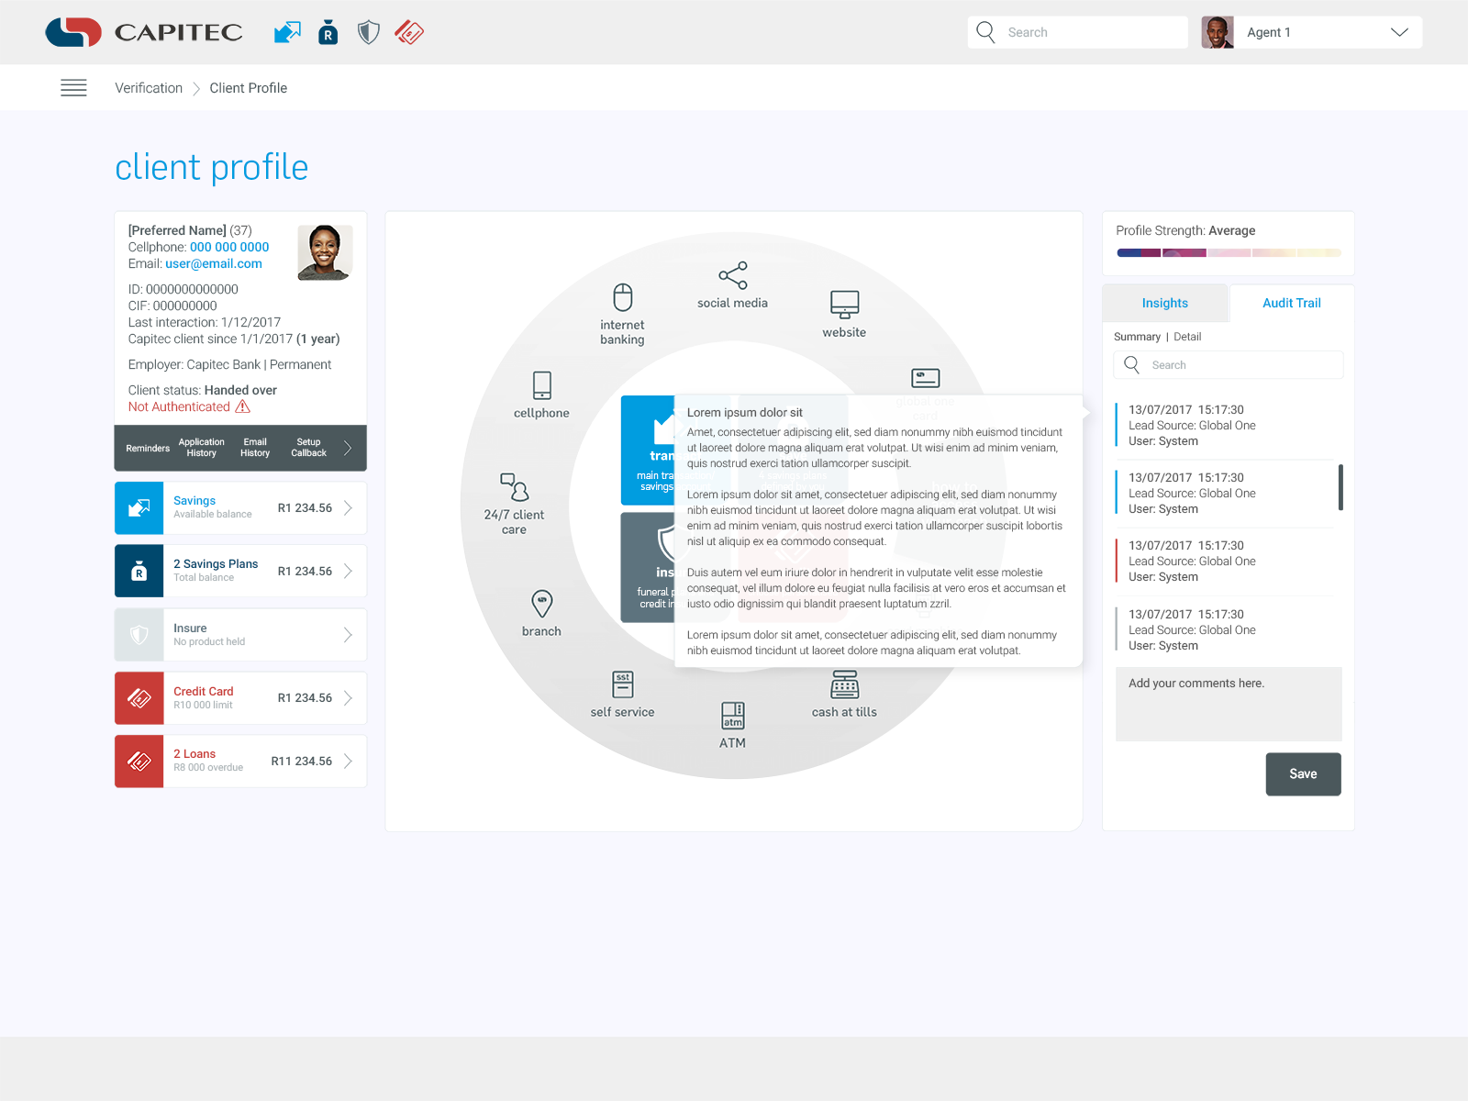Image resolution: width=1468 pixels, height=1101 pixels.
Task: Select the Detail view
Action: tap(1187, 337)
